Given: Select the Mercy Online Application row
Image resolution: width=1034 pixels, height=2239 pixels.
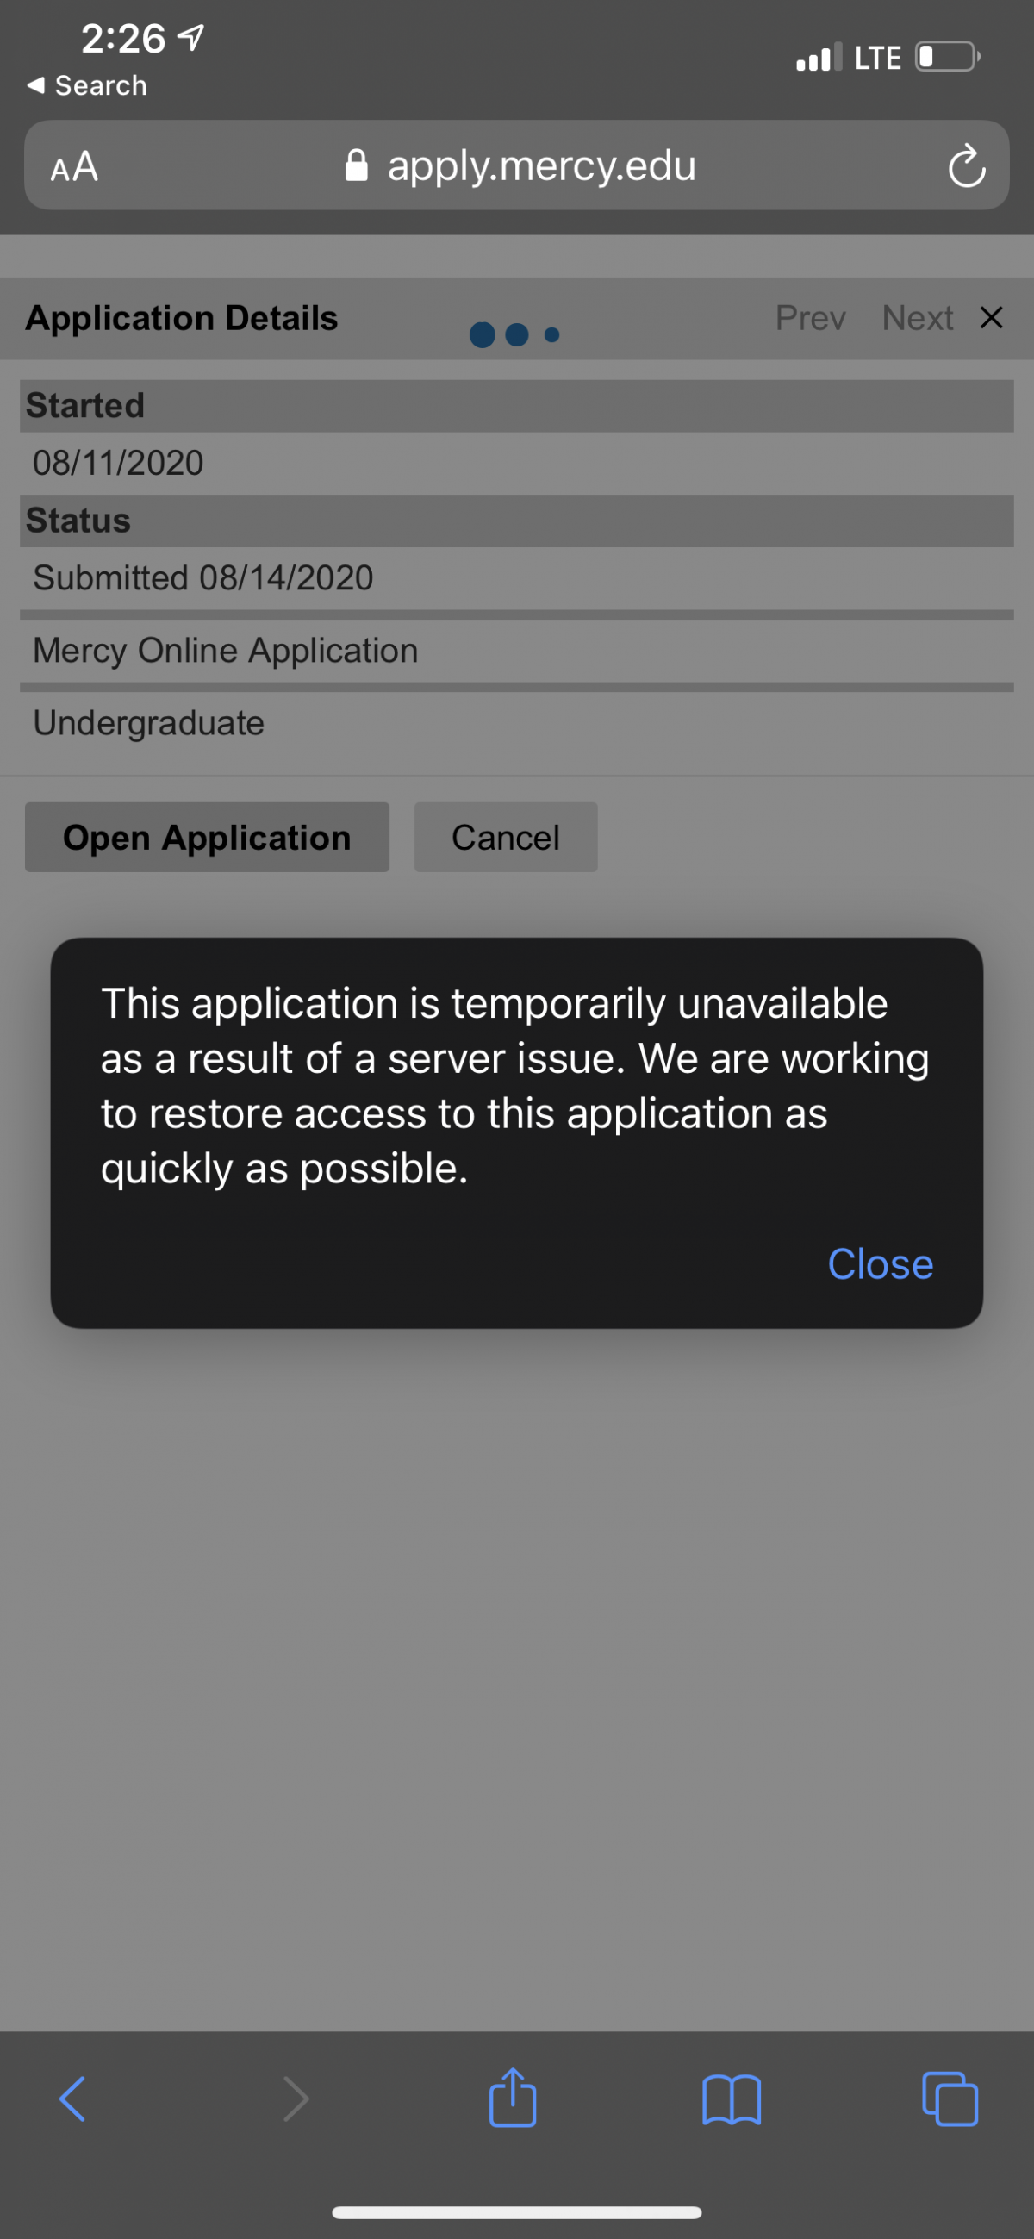Looking at the screenshot, I should (516, 651).
